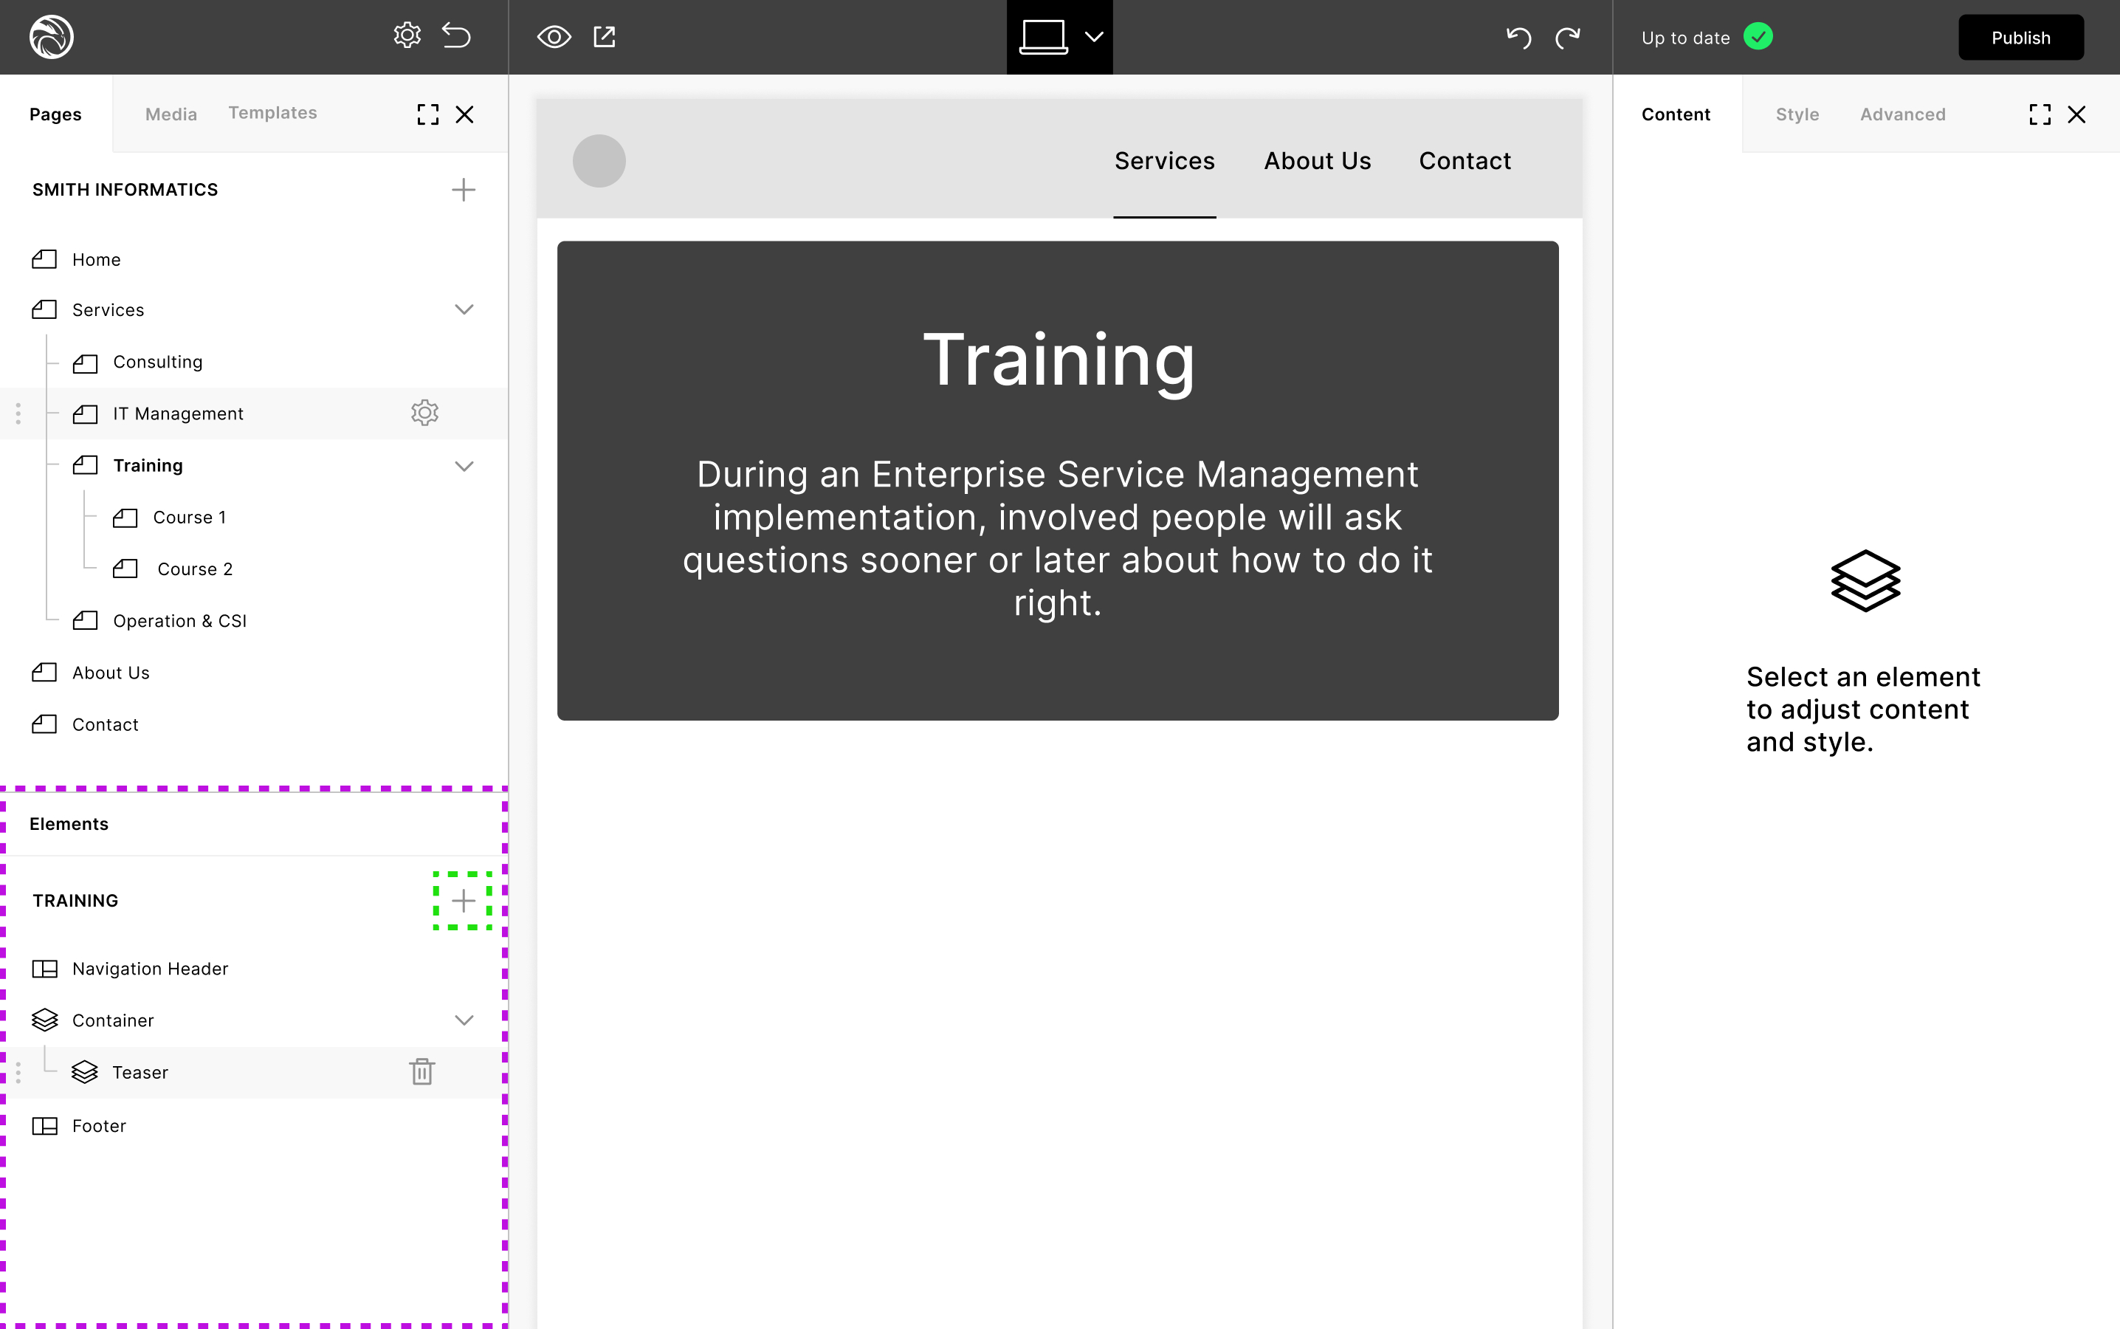Click the redo arrow icon

1567,37
